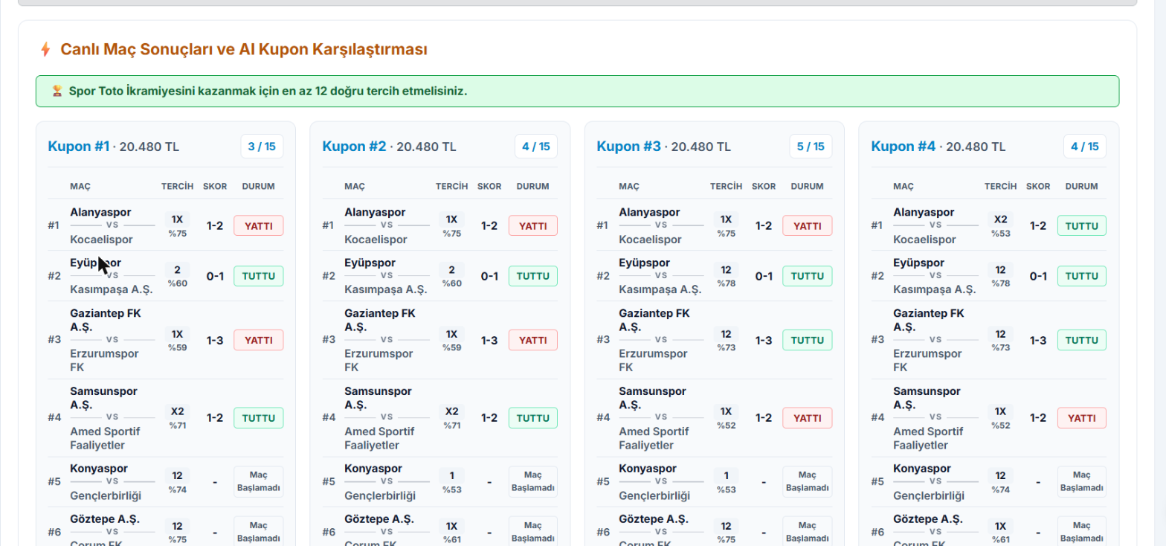Click the 5 / 15 score badge
1166x546 pixels.
[x=811, y=147]
